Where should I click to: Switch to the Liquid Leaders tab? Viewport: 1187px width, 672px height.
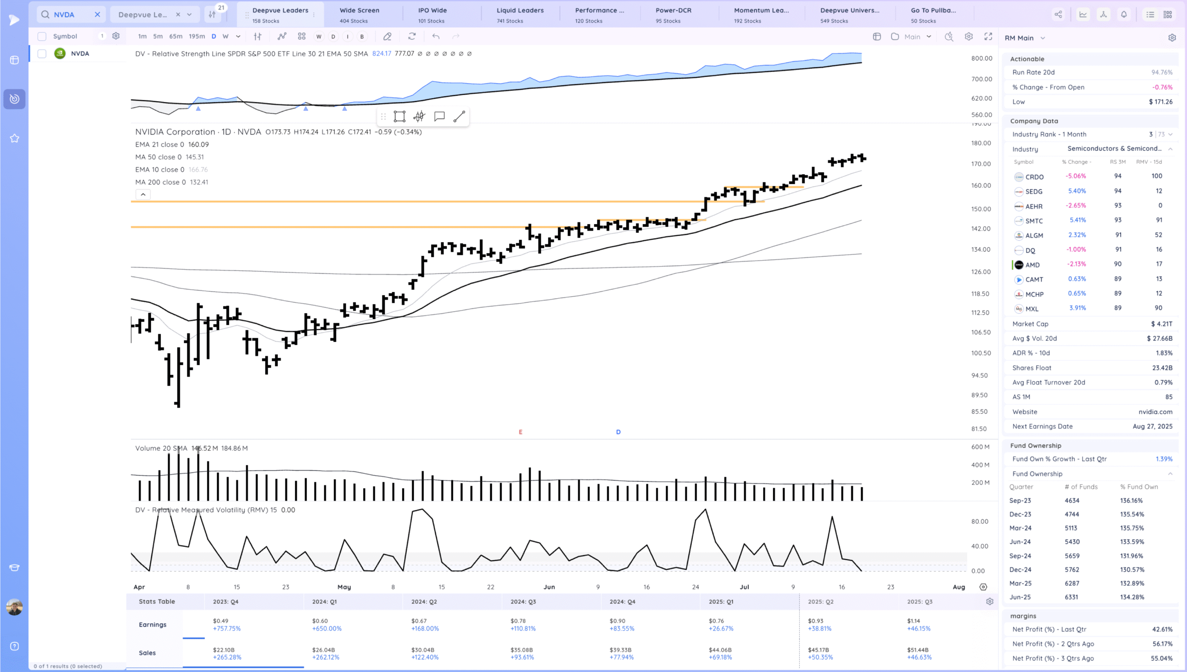(x=520, y=14)
